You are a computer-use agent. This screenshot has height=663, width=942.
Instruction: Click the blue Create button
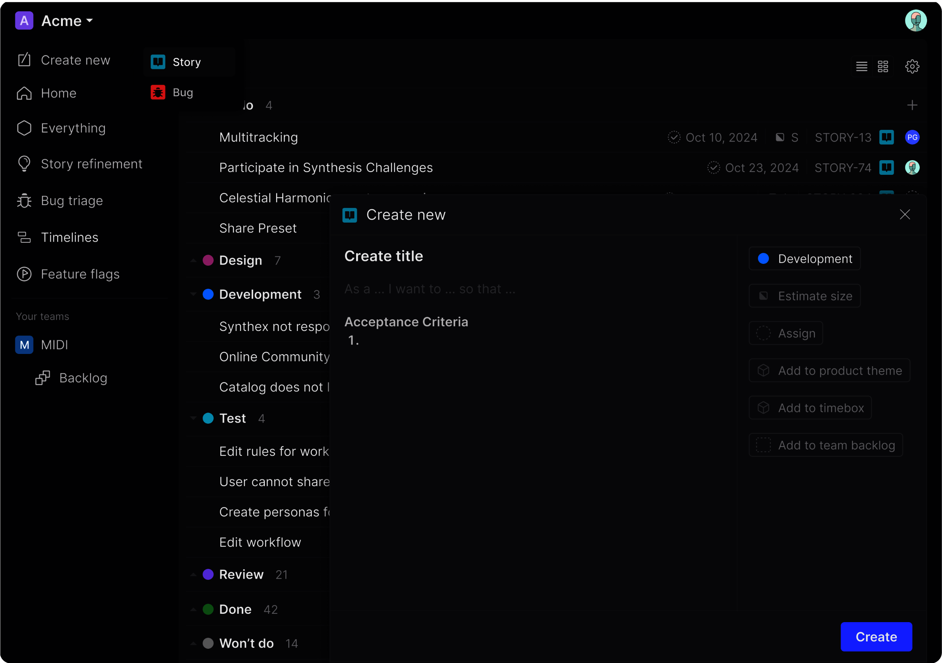point(876,636)
